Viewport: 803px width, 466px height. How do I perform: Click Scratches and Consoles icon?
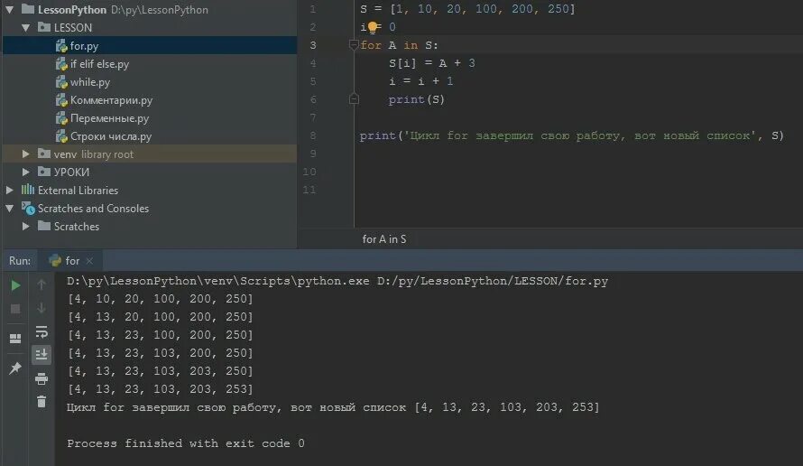[28, 209]
